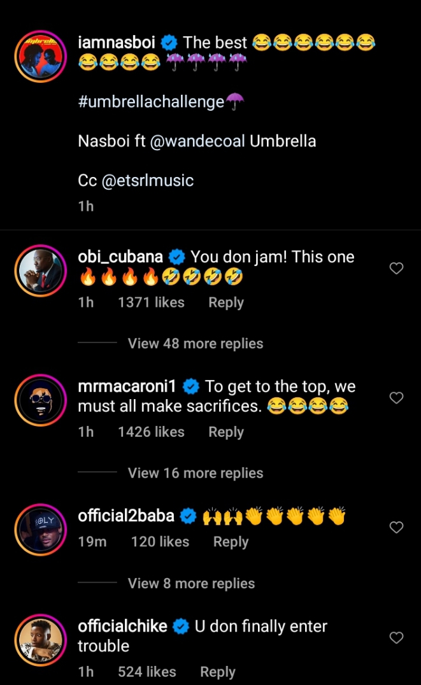421x685 pixels.
Task: Heart officialchike's comment
Action: tap(396, 637)
